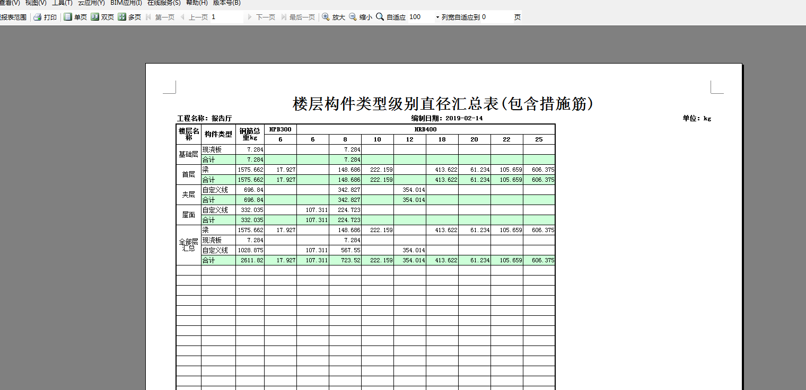The height and width of the screenshot is (390, 806).
Task: Click the diameter 20 column header
Action: tap(475, 139)
